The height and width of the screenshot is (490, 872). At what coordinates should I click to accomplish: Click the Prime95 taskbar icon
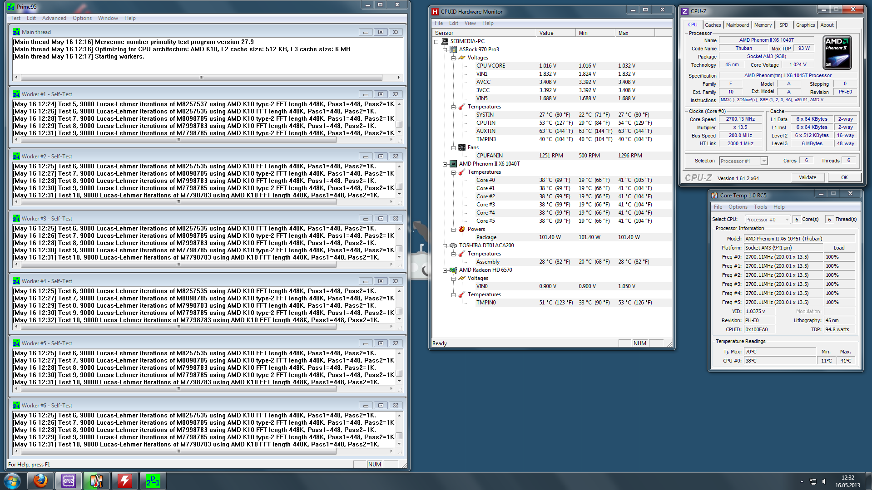pos(153,481)
